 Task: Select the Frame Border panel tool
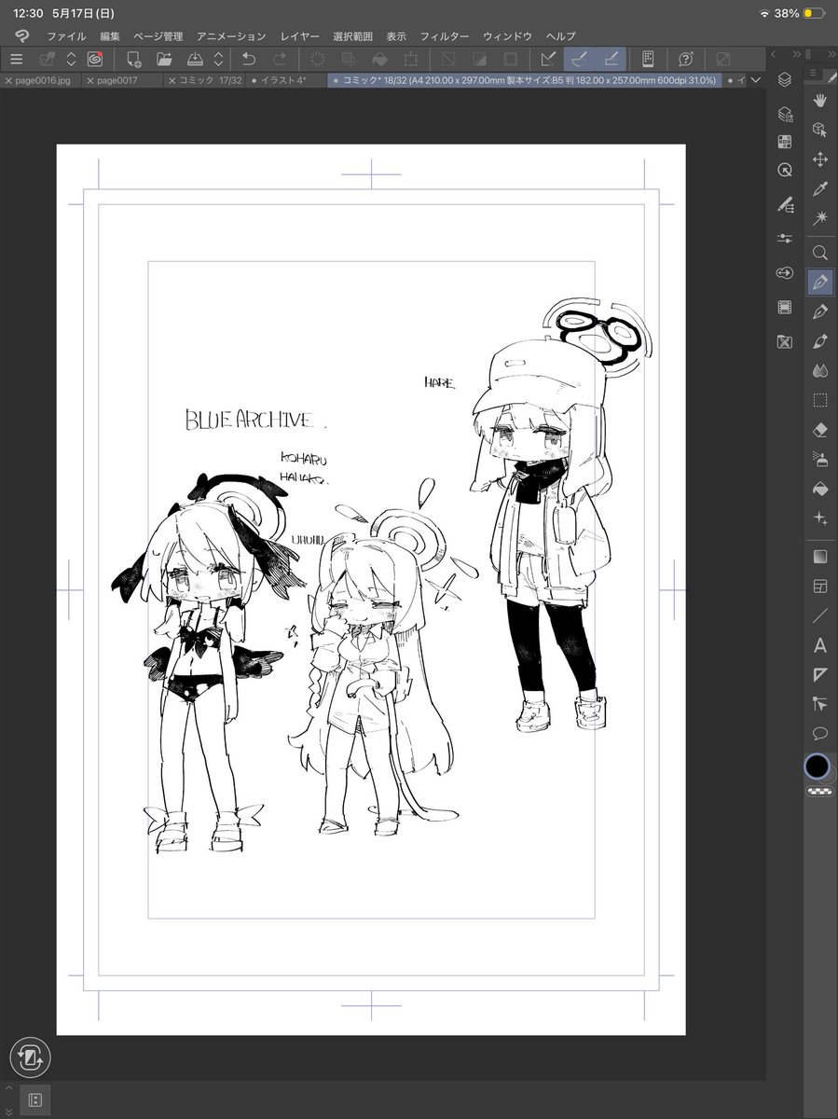coord(820,587)
